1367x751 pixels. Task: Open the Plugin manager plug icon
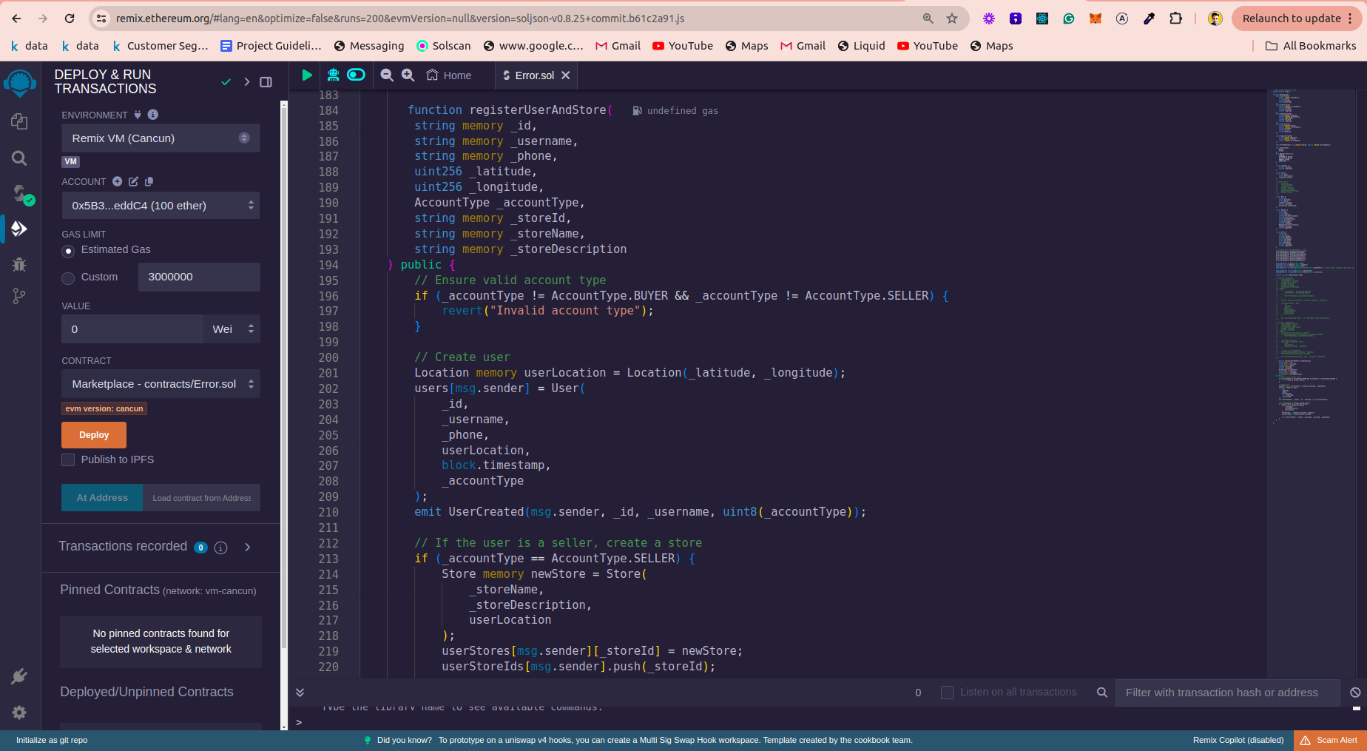coord(20,676)
